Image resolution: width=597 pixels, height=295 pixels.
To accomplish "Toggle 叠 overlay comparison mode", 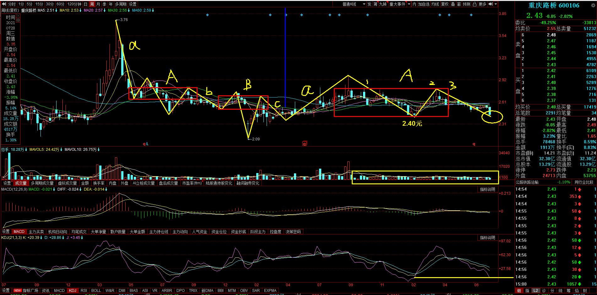I will [x=453, y=4].
